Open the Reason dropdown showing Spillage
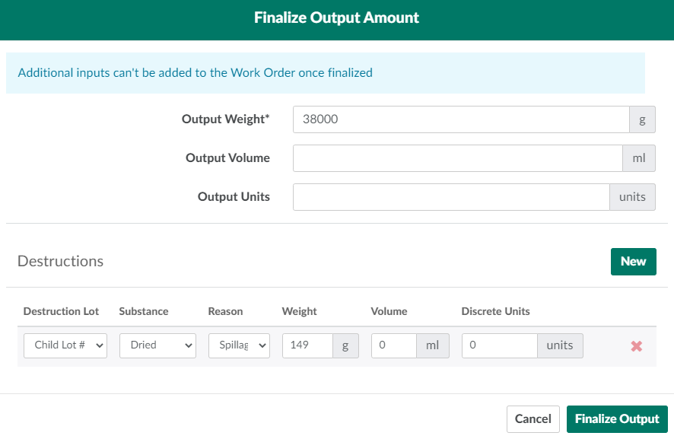Viewport: 674px width, 439px height. 239,345
